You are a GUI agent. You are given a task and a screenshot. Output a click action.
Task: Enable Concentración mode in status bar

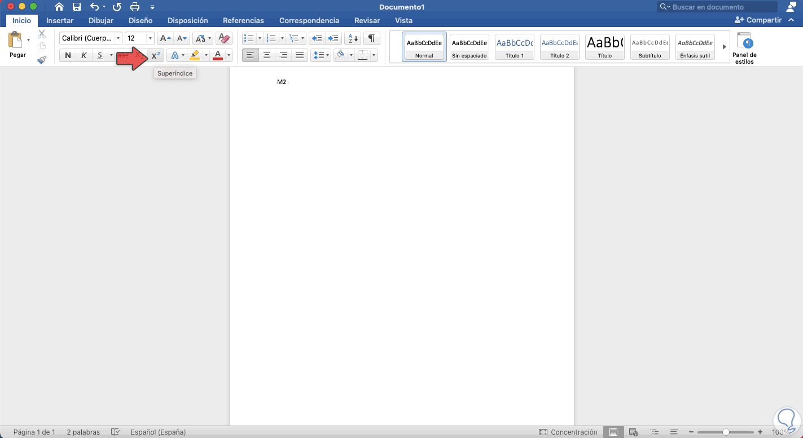568,432
